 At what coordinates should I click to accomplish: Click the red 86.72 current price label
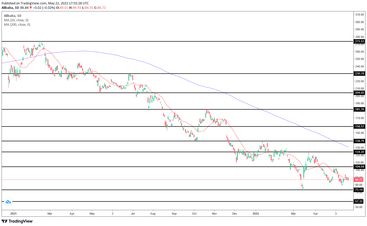359,180
